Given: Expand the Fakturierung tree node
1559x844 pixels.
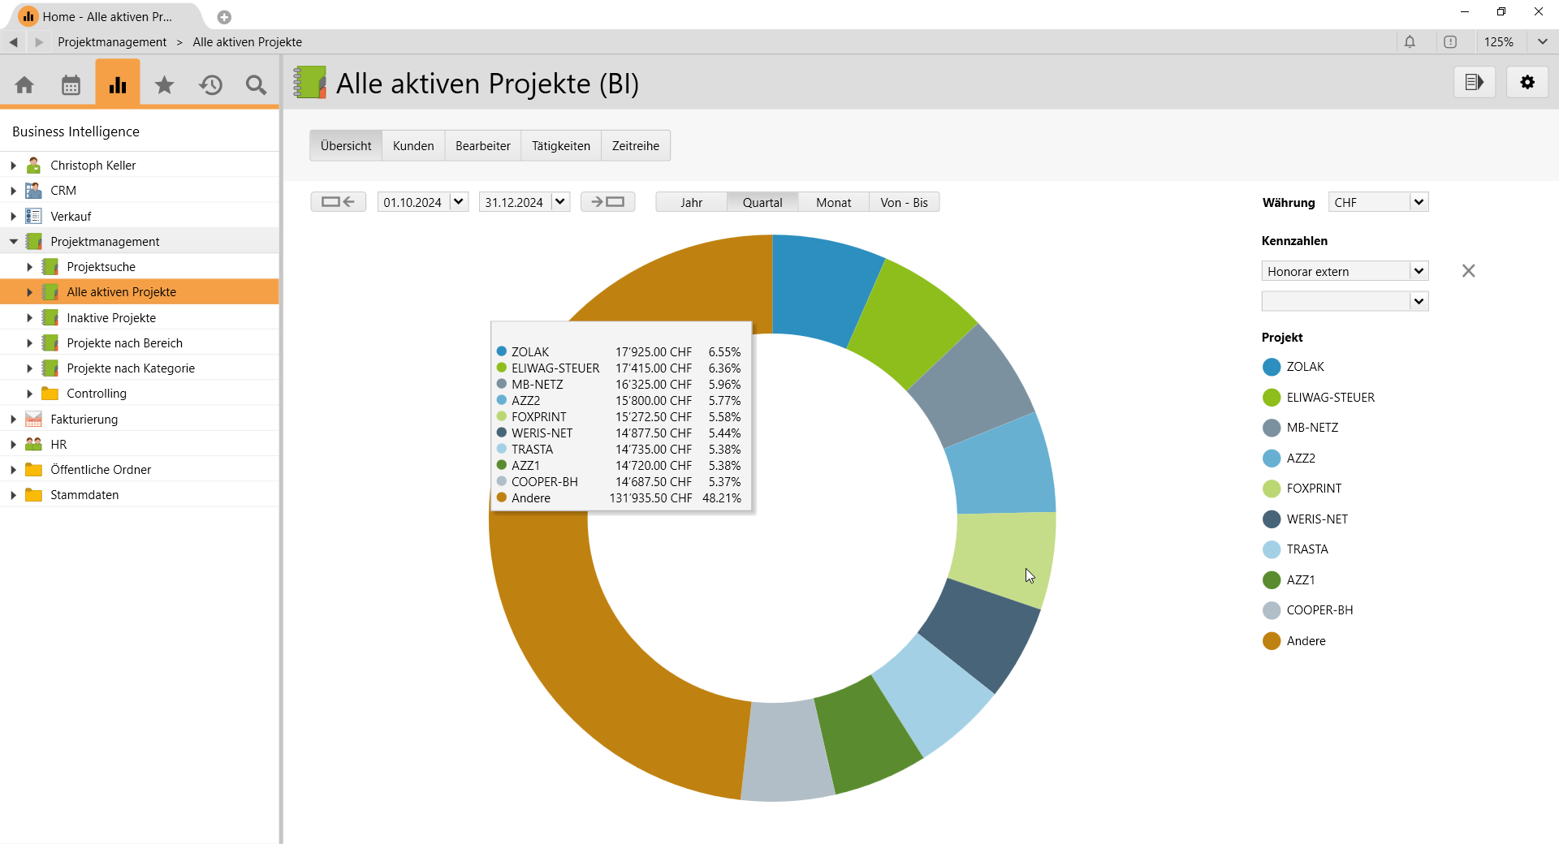Looking at the screenshot, I should [x=13, y=420].
